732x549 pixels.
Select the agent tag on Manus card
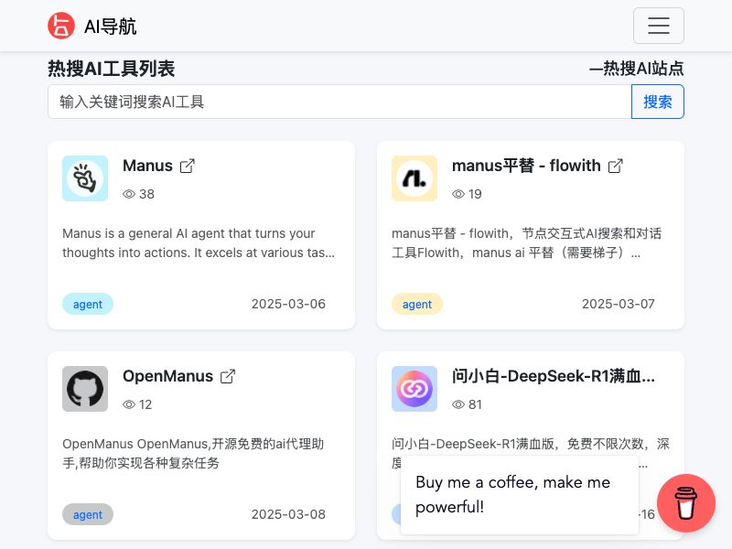point(88,304)
